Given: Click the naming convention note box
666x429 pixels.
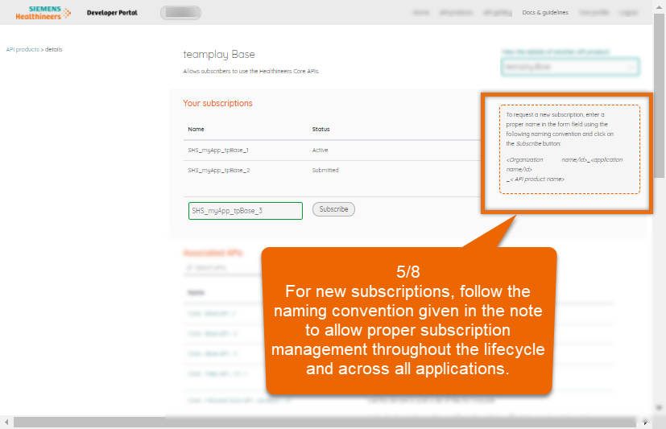Looking at the screenshot, I should click(569, 149).
